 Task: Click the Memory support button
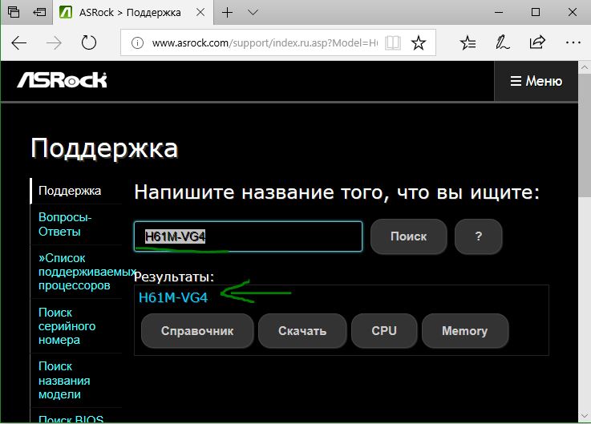(x=465, y=331)
